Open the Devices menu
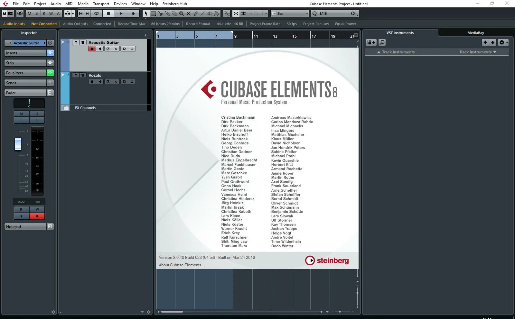Viewport: 515px width, 319px height. tap(120, 4)
